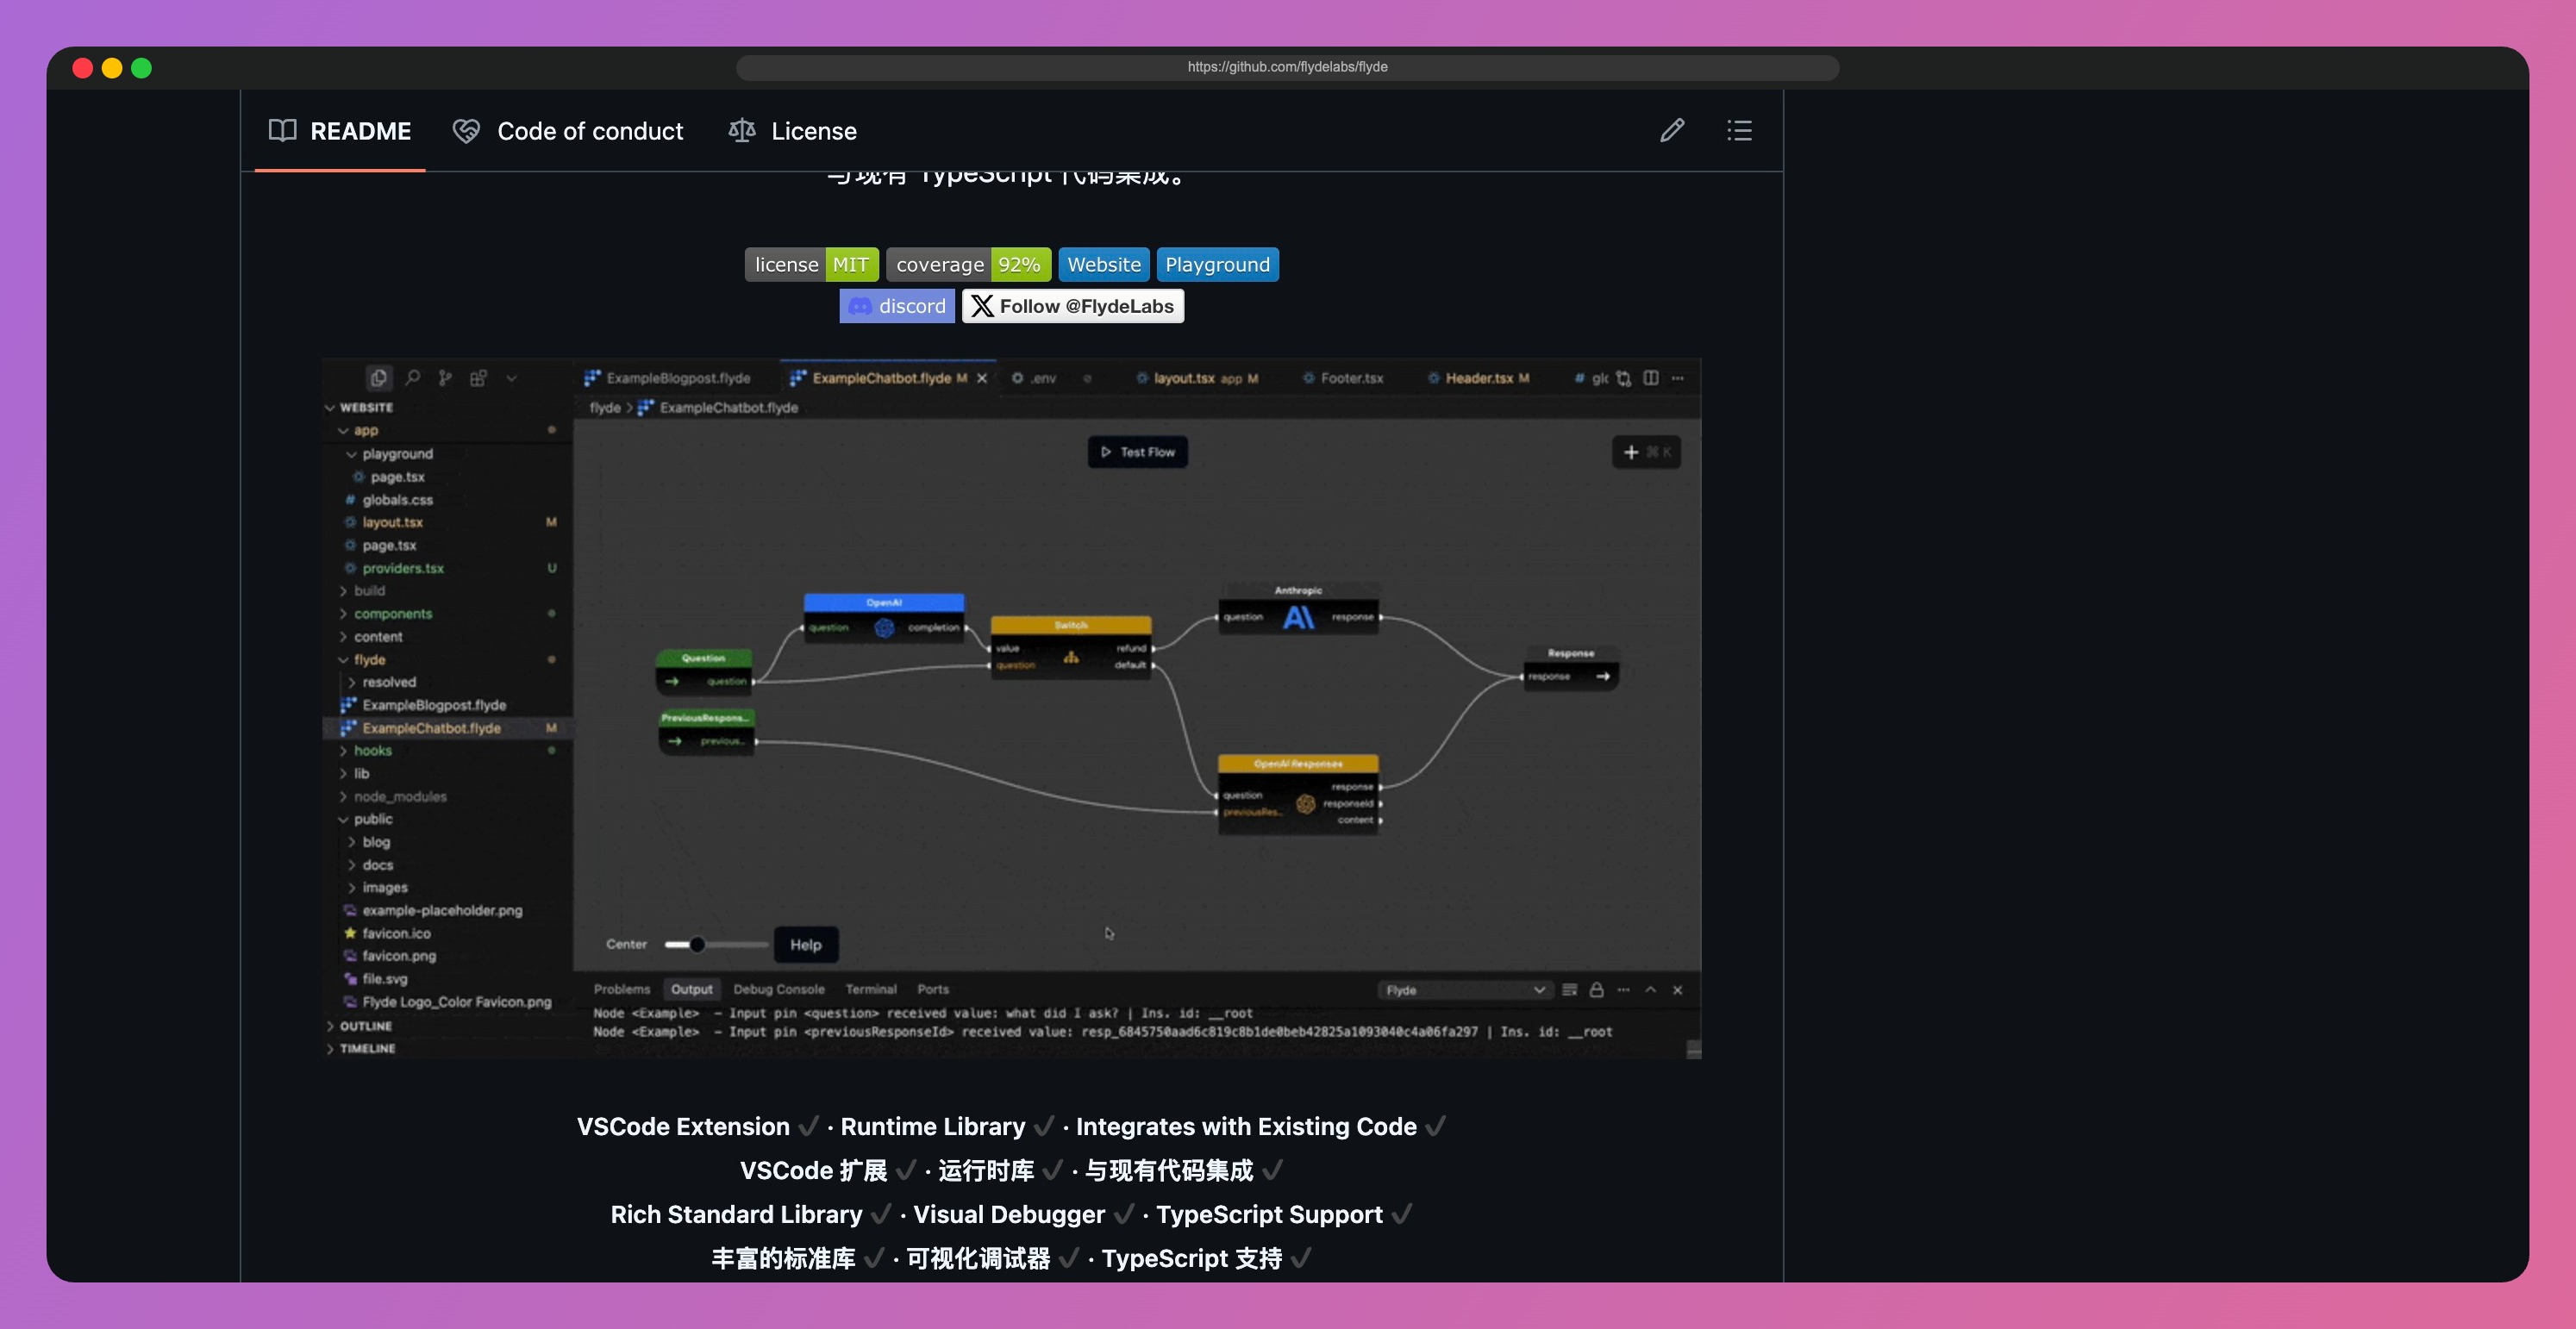
Task: Click the Explorer files icon in VSCode sidebar
Action: pos(378,377)
